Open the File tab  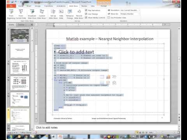11,6
